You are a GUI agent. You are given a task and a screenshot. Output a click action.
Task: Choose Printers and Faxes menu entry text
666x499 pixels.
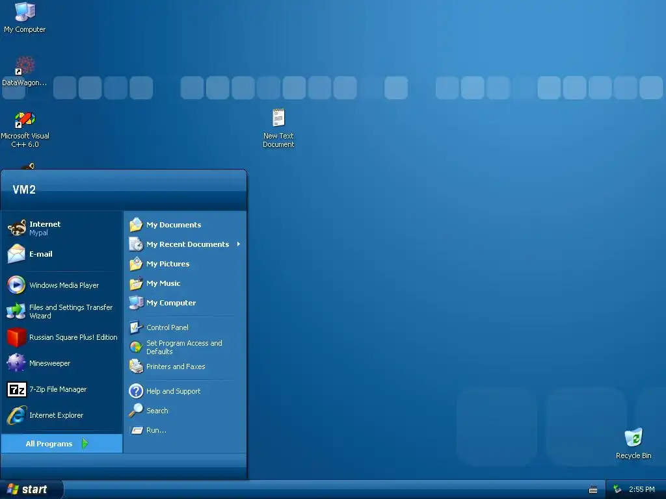(176, 366)
